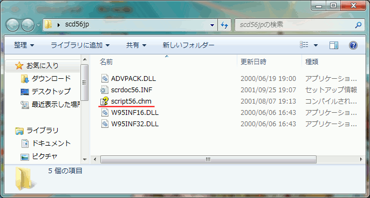
Task: Select the scrdoc56.INF file icon
Action: click(x=104, y=90)
